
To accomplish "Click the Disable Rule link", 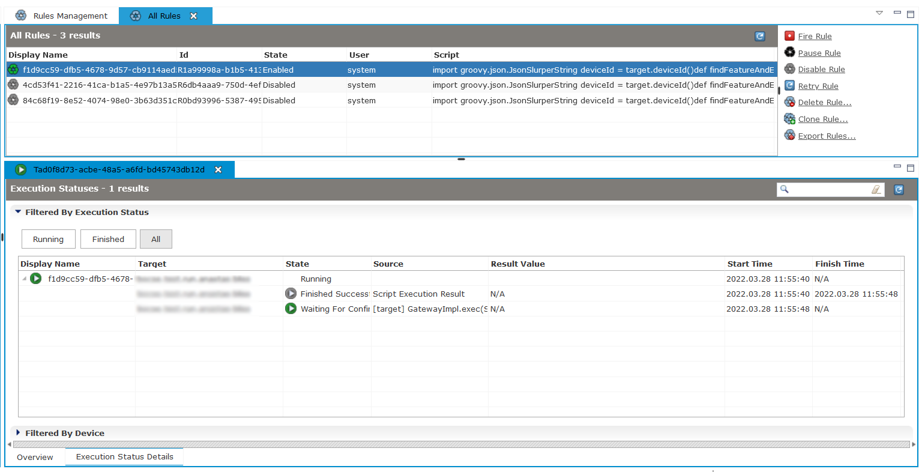I will pos(821,70).
